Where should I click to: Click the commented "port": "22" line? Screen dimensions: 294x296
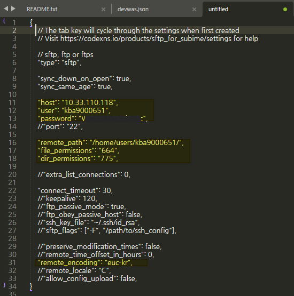click(60, 127)
